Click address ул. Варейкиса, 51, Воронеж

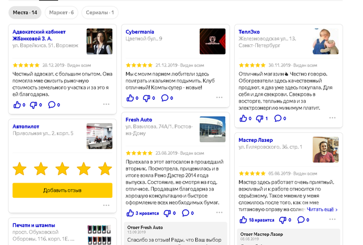click(x=45, y=45)
